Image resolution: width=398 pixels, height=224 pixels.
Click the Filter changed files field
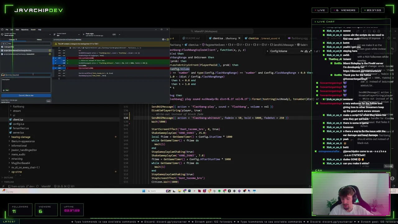(29, 44)
